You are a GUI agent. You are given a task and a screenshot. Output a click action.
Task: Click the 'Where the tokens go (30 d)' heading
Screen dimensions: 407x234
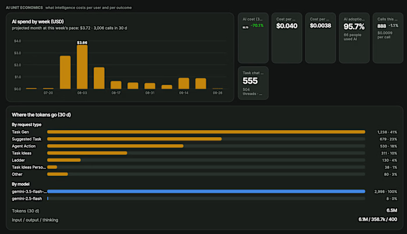click(x=41, y=115)
